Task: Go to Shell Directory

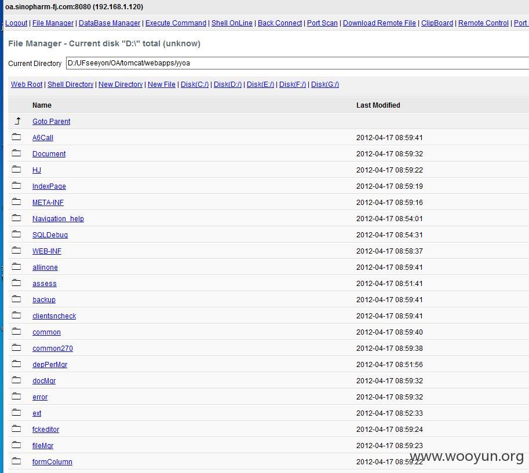Action: point(71,85)
